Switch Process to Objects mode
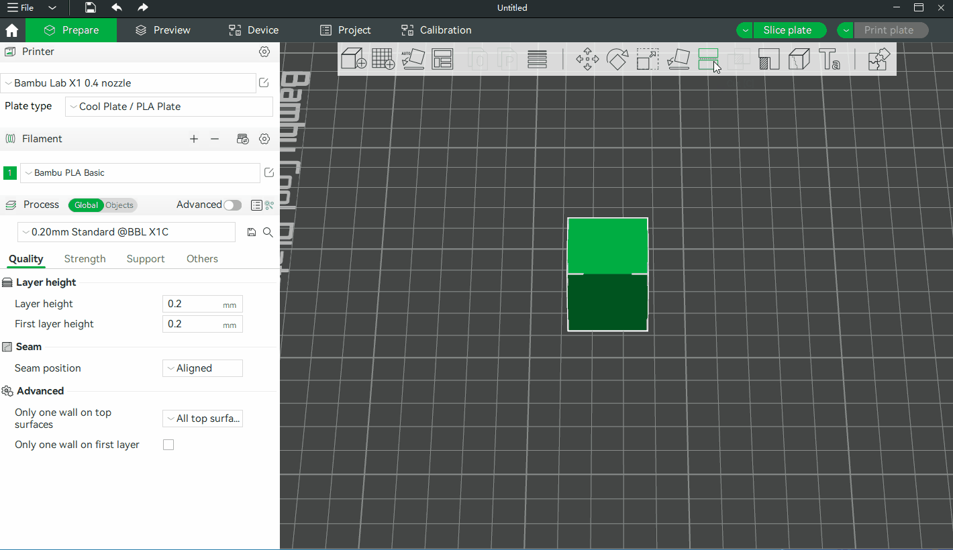 point(119,205)
